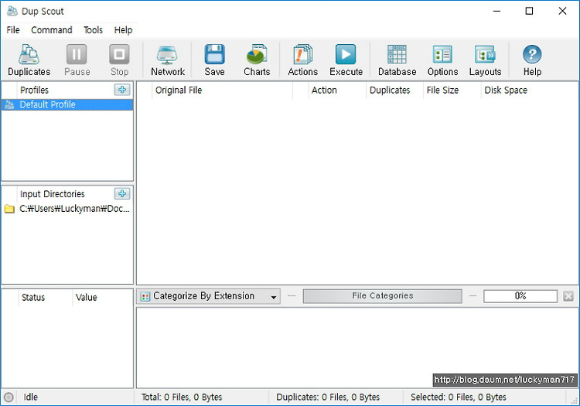Open the Database toolbar icon
The width and height of the screenshot is (580, 406).
coord(397,60)
